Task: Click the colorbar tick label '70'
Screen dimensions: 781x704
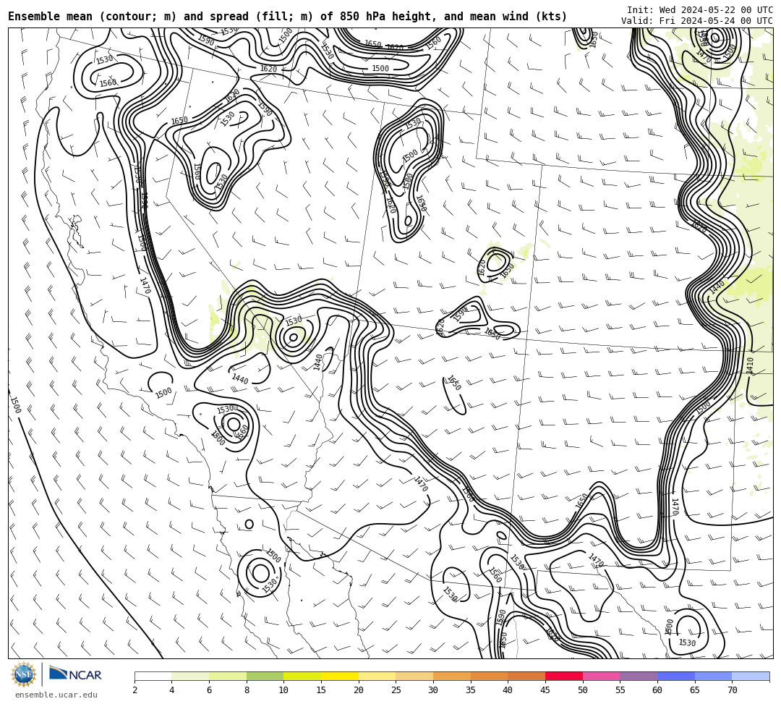Action: pyautogui.click(x=732, y=690)
